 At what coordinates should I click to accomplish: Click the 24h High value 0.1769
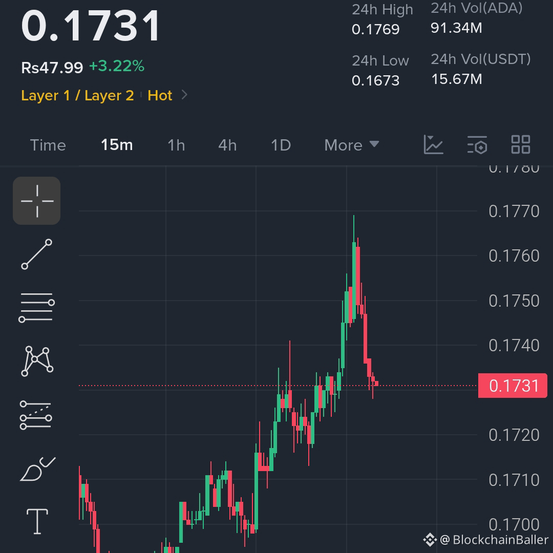click(x=376, y=29)
